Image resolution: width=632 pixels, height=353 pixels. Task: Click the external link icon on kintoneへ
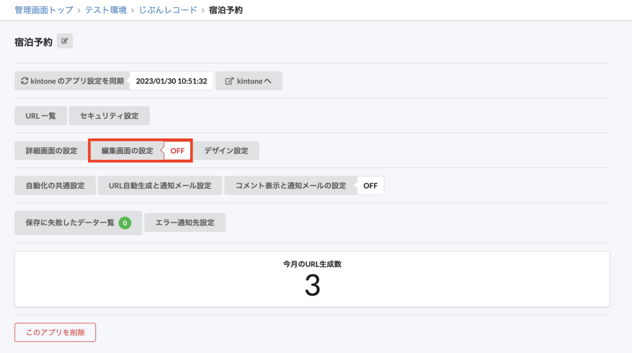click(x=229, y=81)
